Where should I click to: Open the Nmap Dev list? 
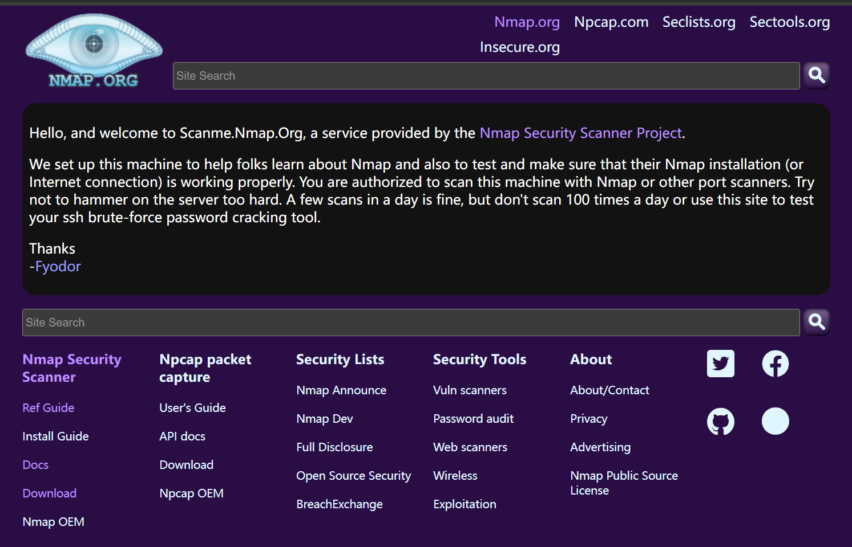point(325,419)
